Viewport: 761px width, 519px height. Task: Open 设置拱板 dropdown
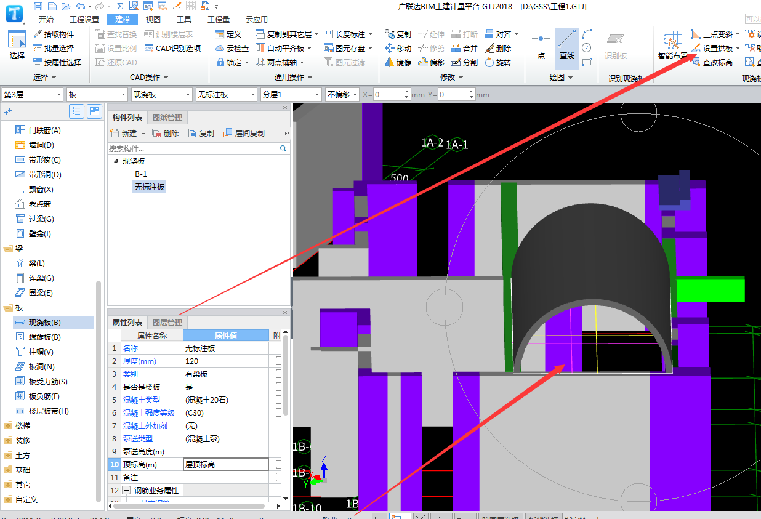pyautogui.click(x=738, y=49)
